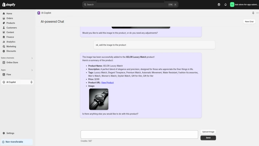Open the Sidekick icon in the top bar
Viewport: 259px width, 146px height.
[219, 5]
